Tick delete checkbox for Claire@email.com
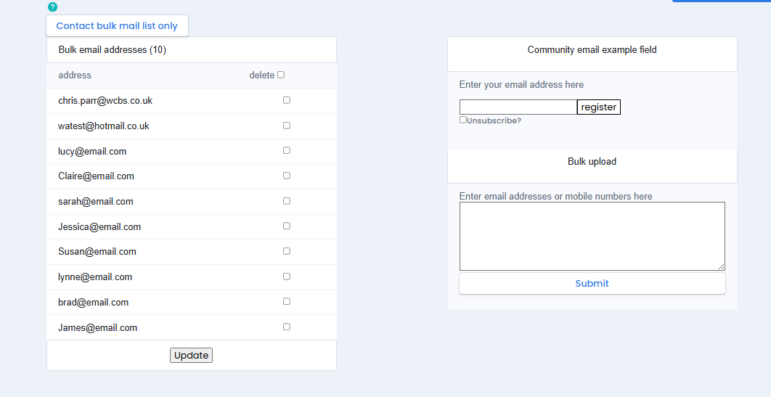 287,176
